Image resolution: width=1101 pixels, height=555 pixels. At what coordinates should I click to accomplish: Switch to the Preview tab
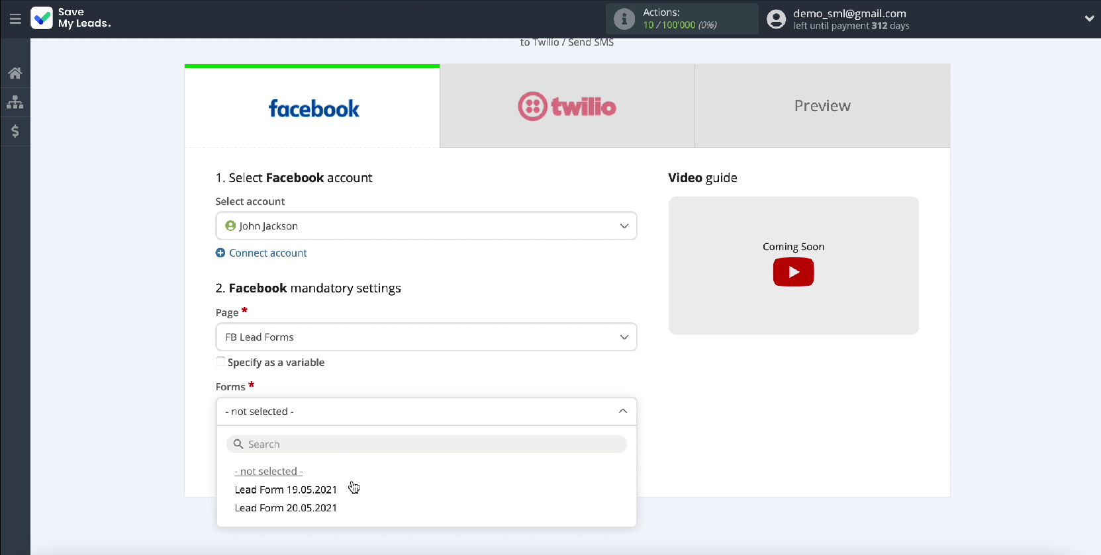click(x=822, y=106)
